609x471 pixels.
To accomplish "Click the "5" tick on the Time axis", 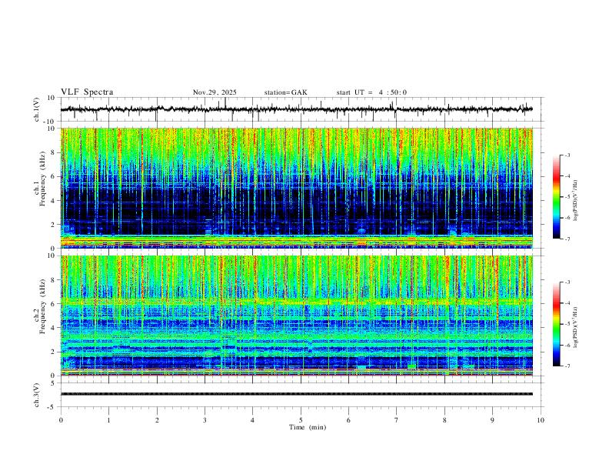I will click(x=301, y=420).
